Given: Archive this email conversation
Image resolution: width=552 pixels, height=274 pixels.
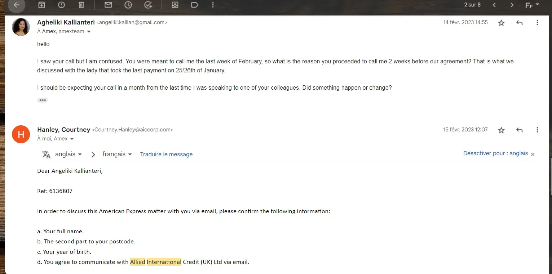Looking at the screenshot, I should tap(42, 5).
